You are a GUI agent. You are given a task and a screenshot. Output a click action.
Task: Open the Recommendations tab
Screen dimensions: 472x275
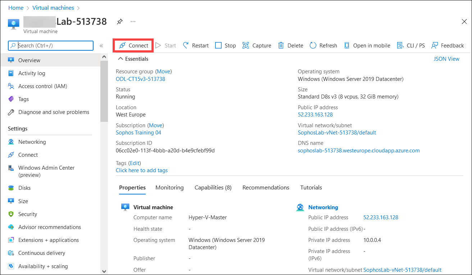point(266,188)
